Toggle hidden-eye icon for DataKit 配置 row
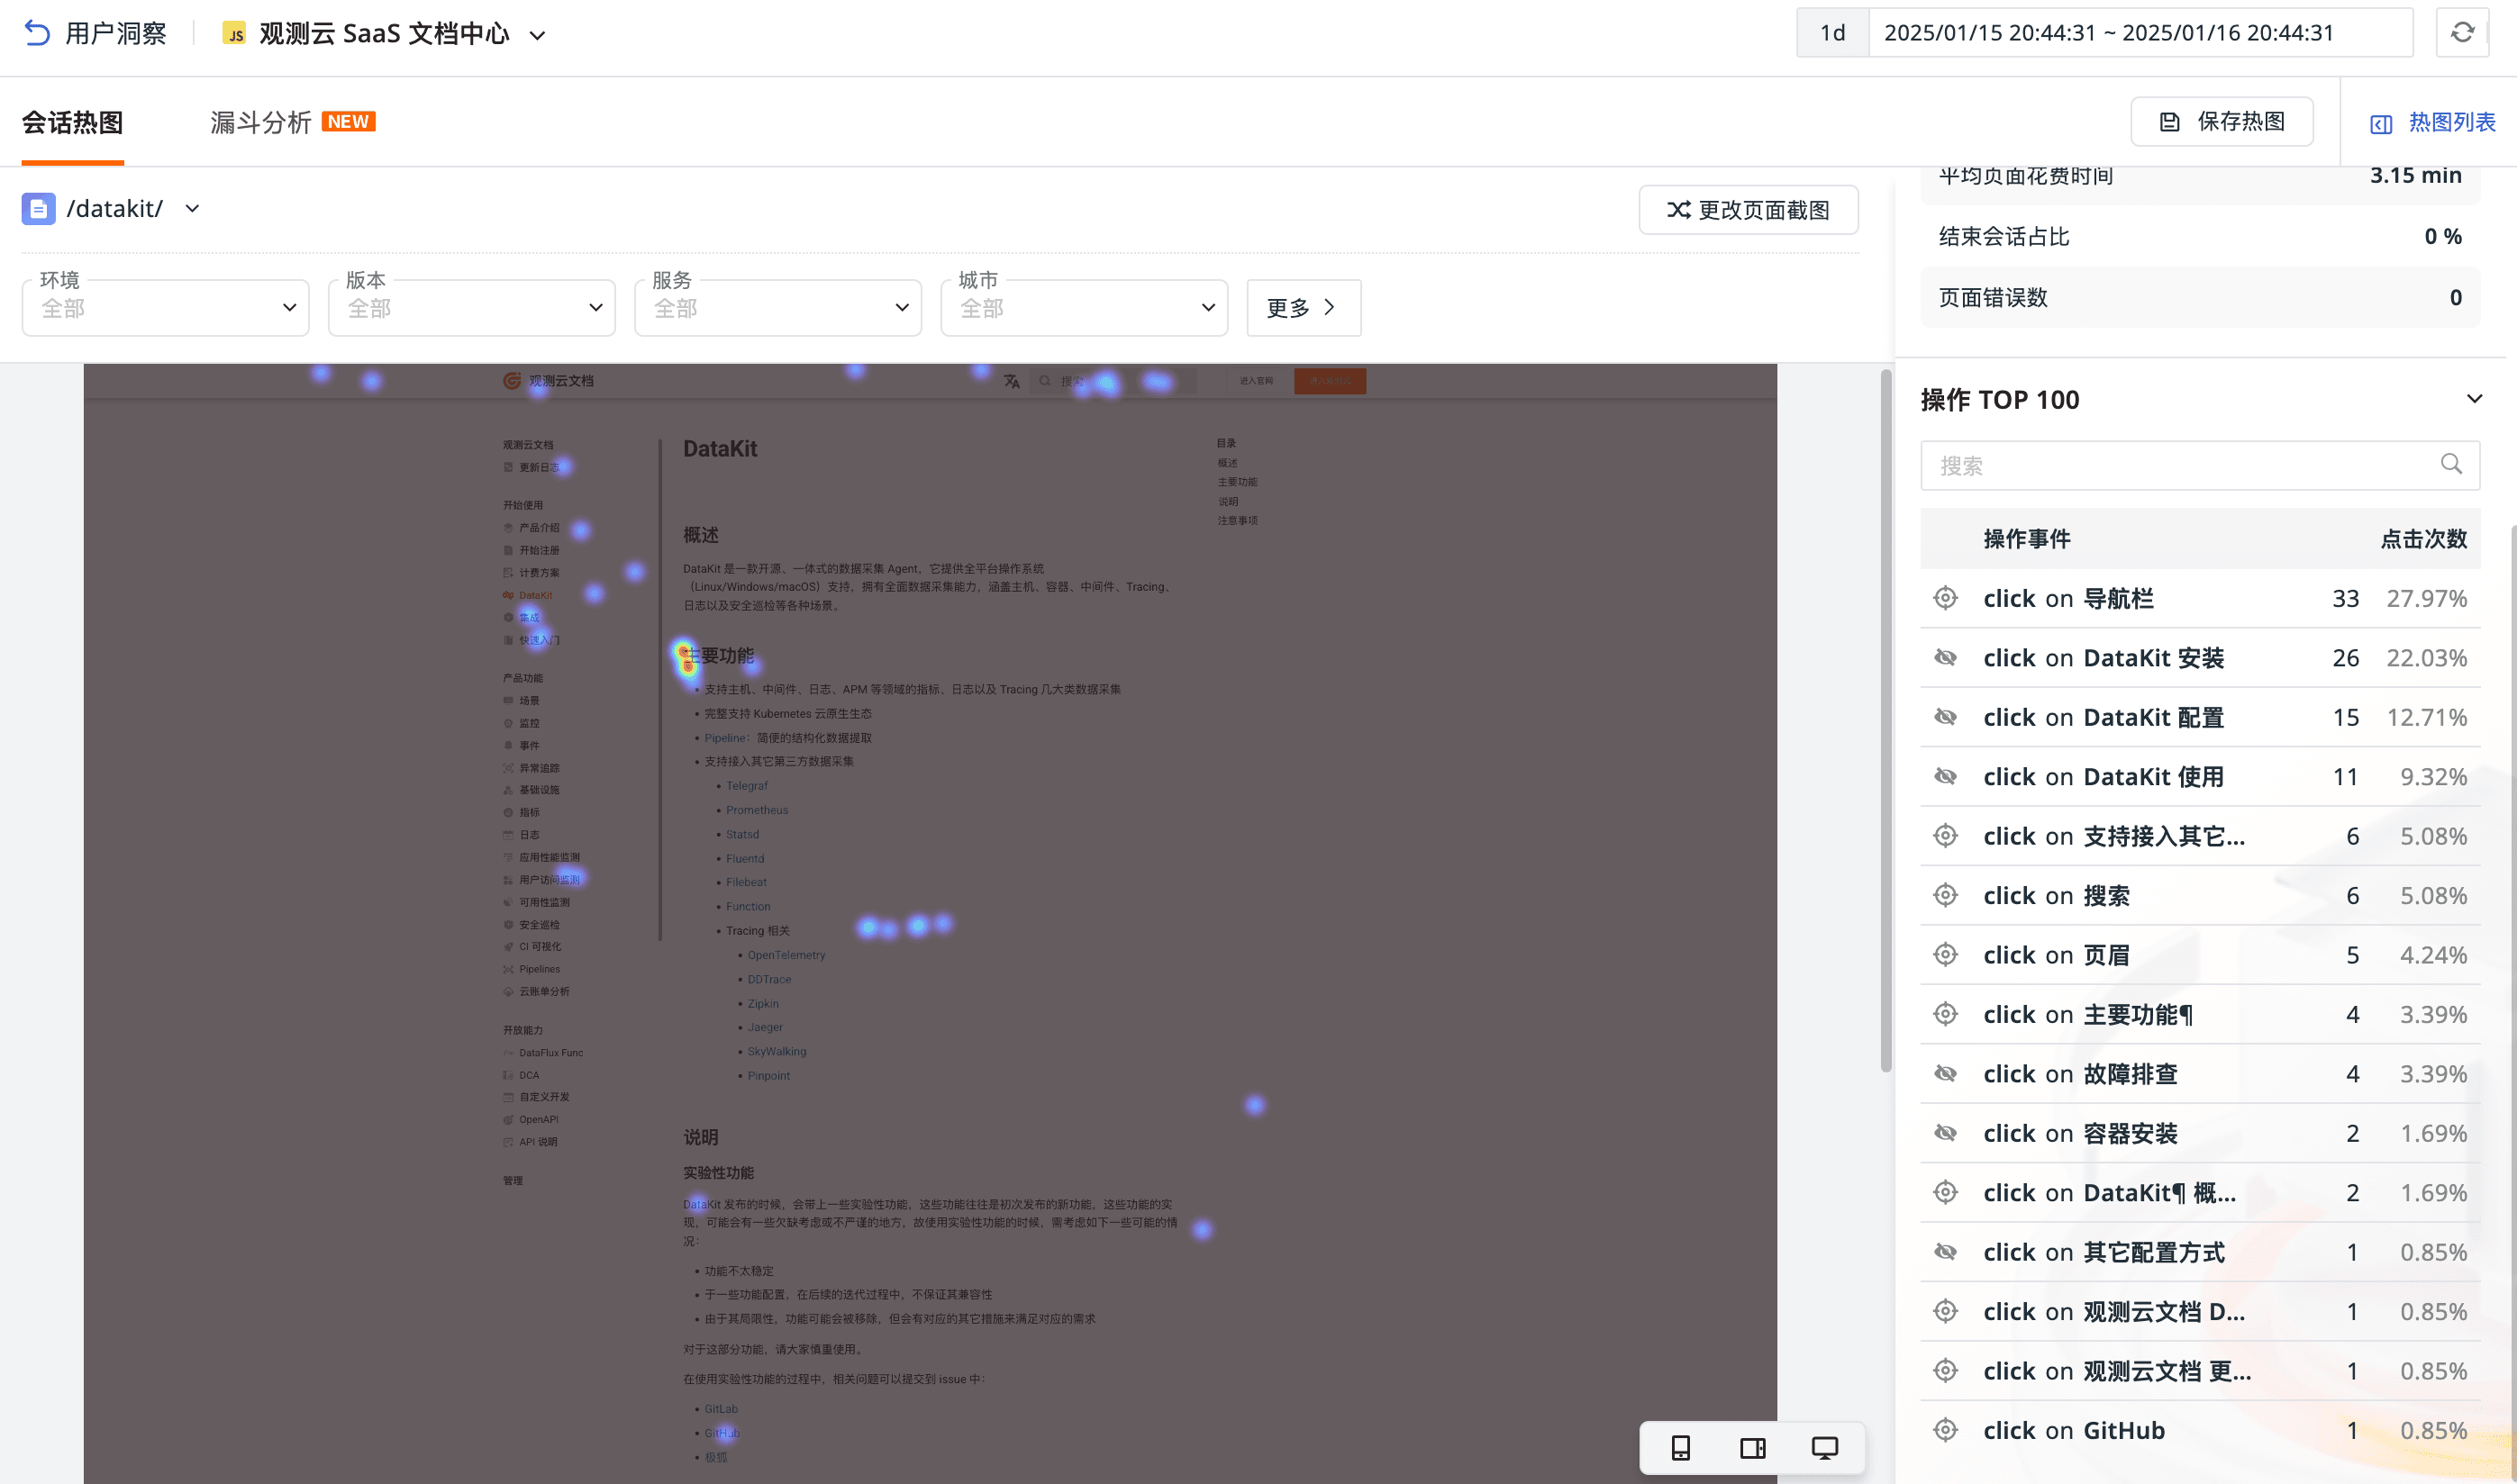Image resolution: width=2517 pixels, height=1484 pixels. [1946, 717]
